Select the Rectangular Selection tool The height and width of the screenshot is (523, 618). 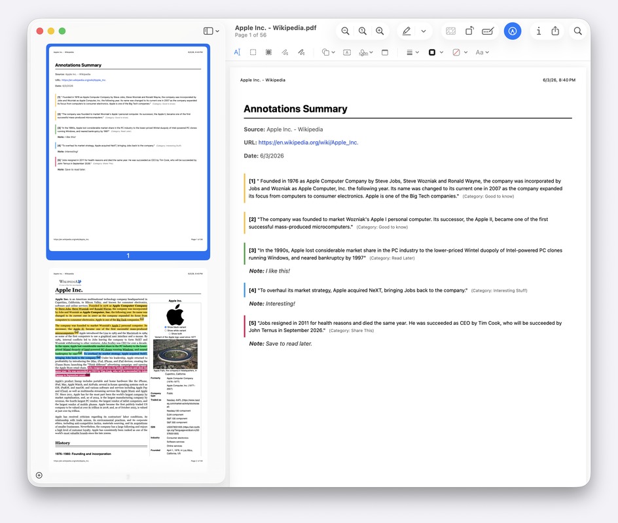253,52
